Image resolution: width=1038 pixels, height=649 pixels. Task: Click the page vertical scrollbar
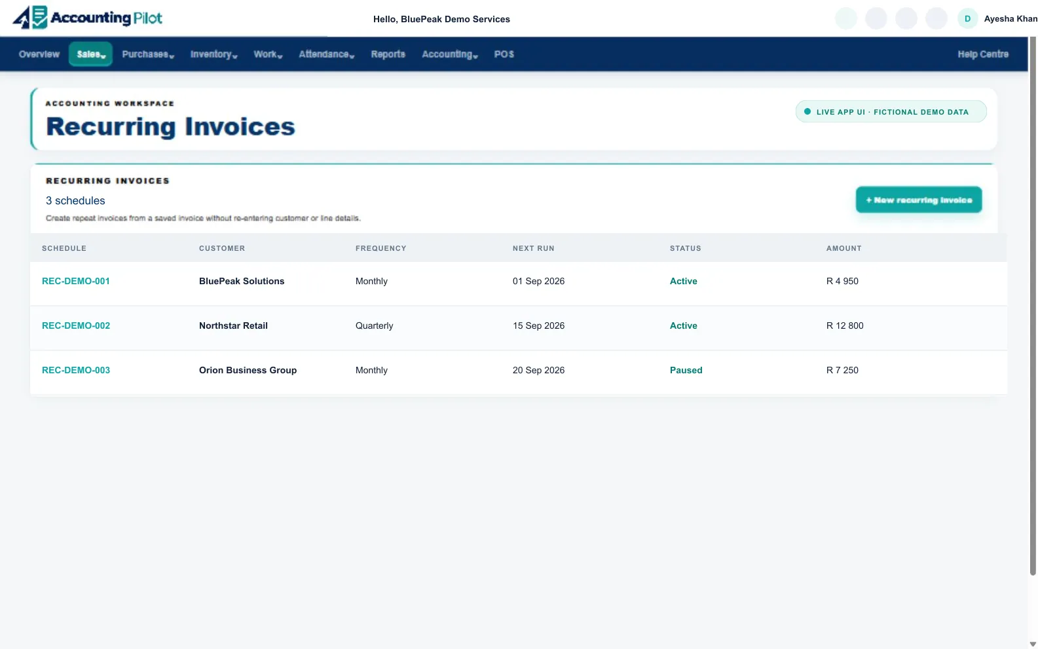(x=1033, y=306)
